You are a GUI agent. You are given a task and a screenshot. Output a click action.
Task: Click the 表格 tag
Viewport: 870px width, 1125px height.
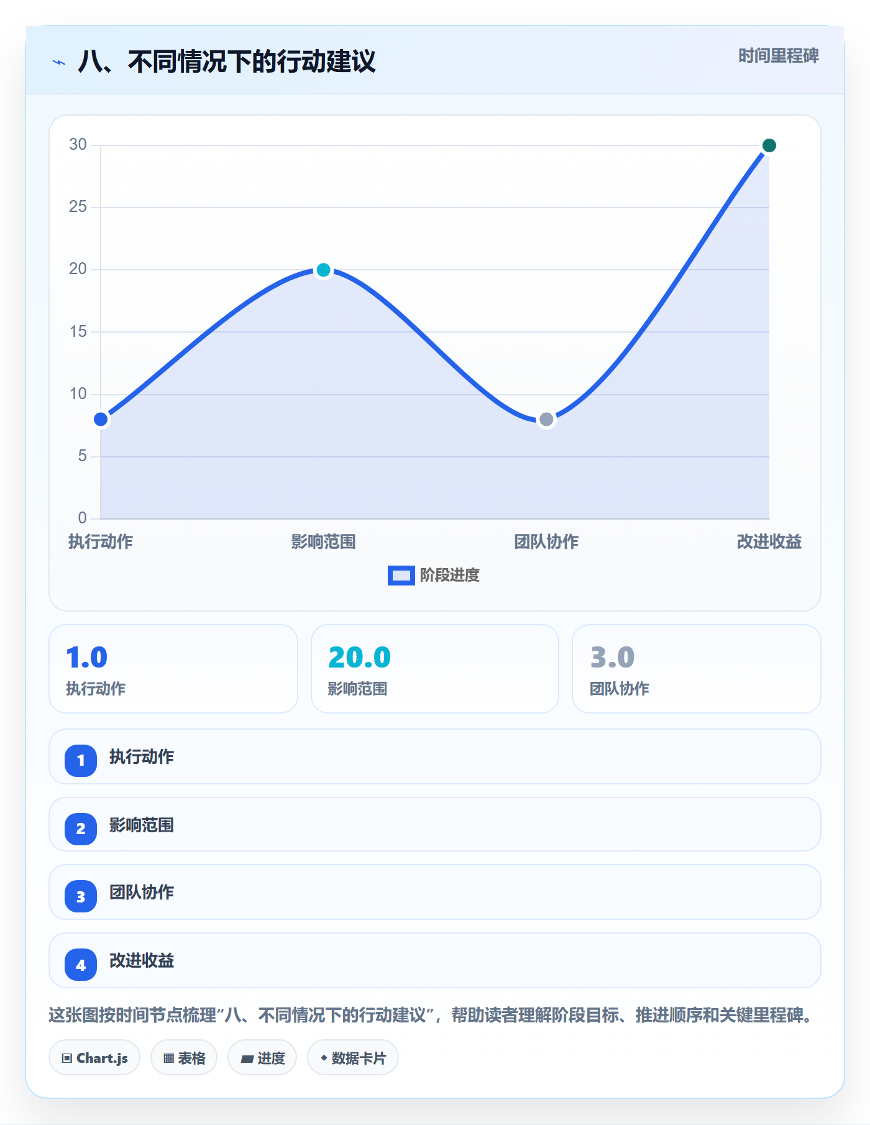(184, 1058)
